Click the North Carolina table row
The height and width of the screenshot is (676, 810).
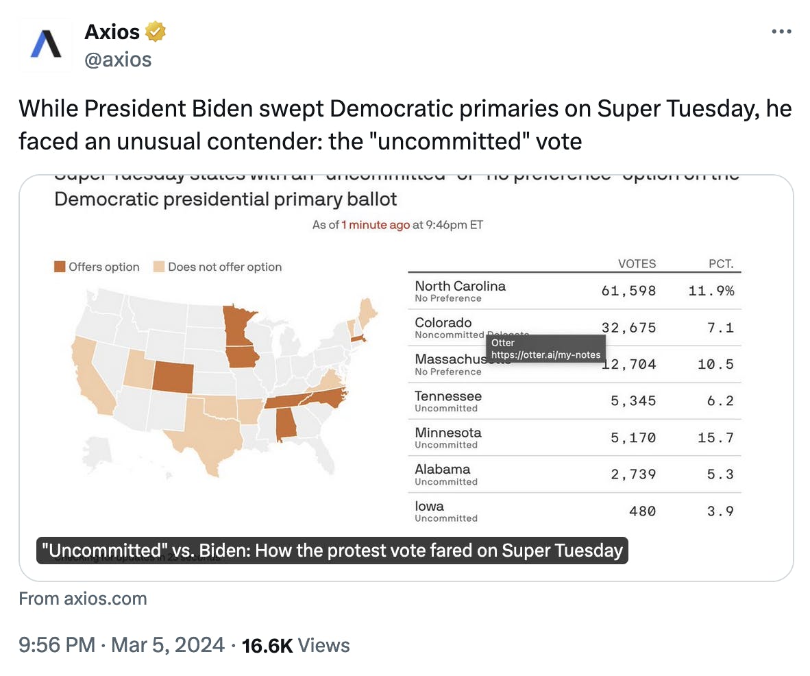click(574, 291)
